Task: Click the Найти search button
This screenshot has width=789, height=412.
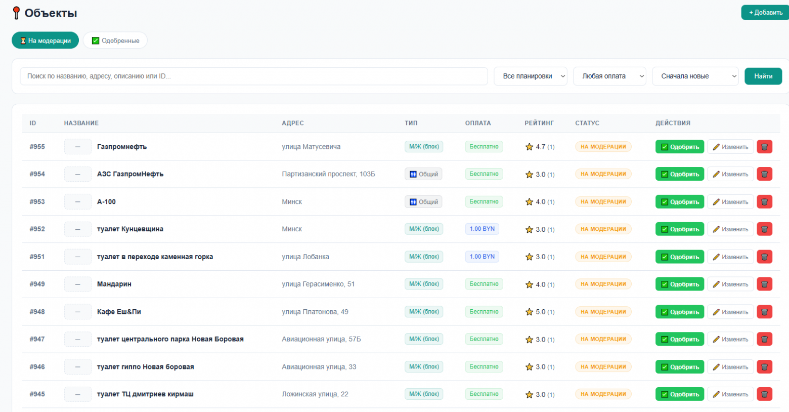Action: pyautogui.click(x=763, y=76)
